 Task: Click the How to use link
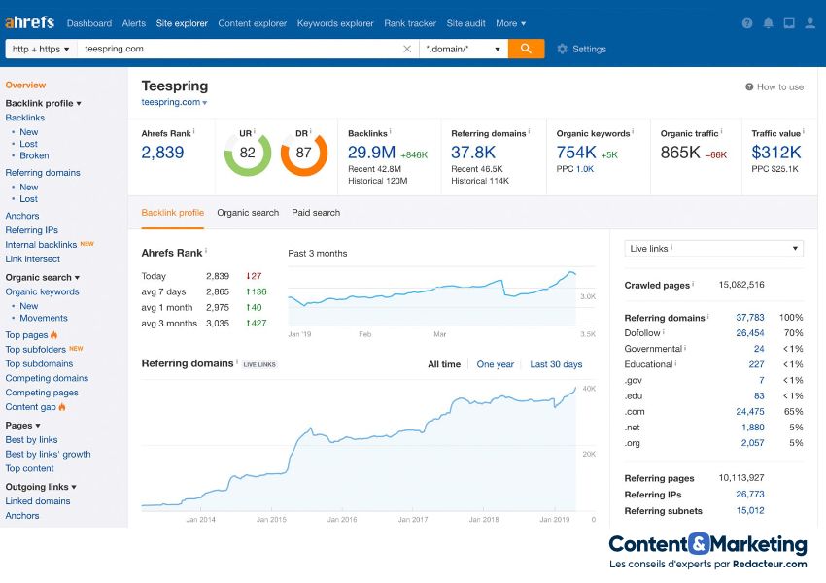click(x=774, y=86)
